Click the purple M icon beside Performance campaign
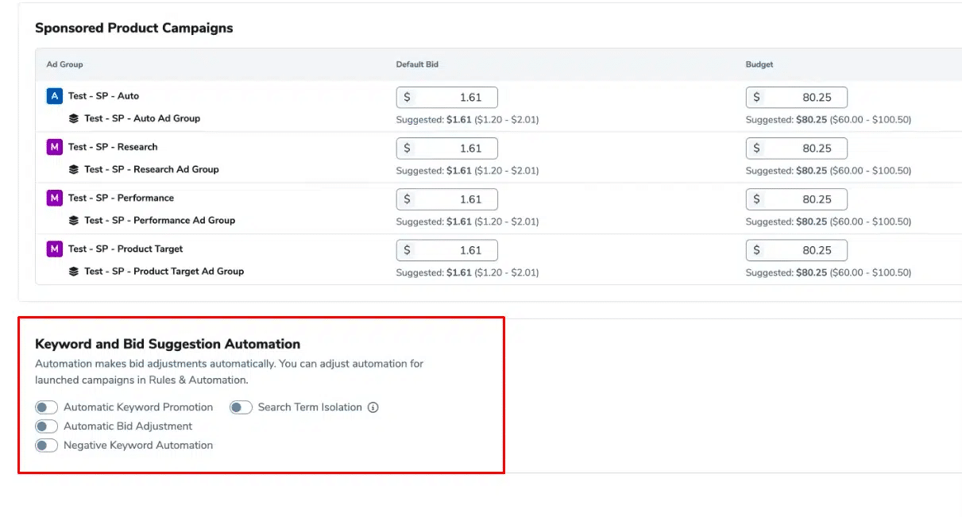The width and height of the screenshot is (962, 517). (54, 198)
